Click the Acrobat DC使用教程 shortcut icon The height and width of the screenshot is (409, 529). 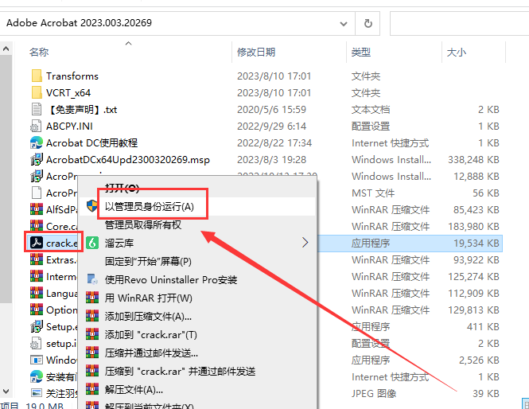[37, 142]
